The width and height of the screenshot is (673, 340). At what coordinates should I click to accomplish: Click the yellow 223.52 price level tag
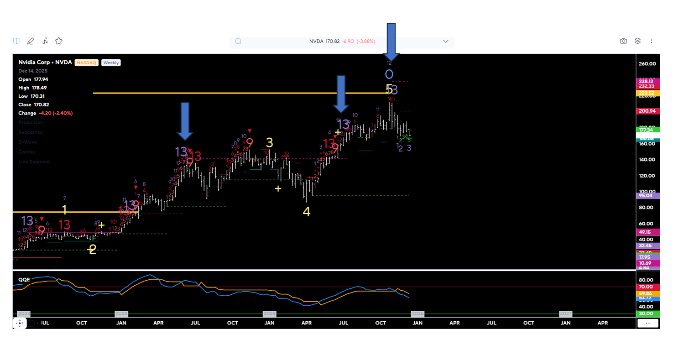click(647, 93)
